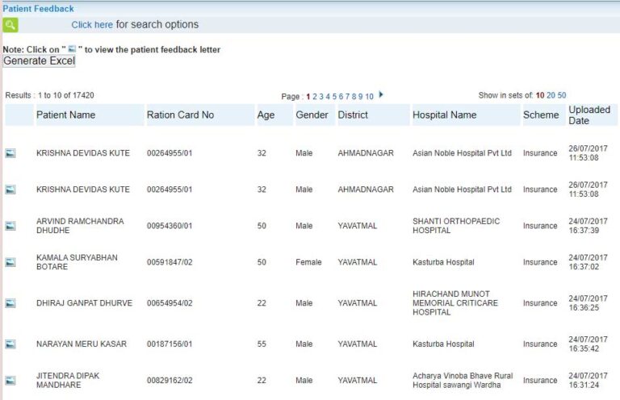View feedback letter for Dhiraj Ganpat Dhurve
The height and width of the screenshot is (400, 620).
10,303
